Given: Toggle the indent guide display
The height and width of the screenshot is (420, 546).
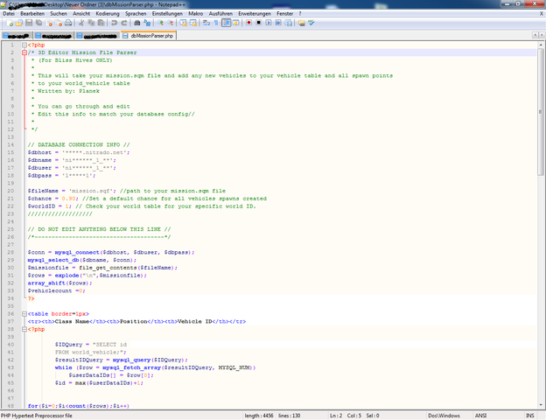Looking at the screenshot, I should coord(226,23).
